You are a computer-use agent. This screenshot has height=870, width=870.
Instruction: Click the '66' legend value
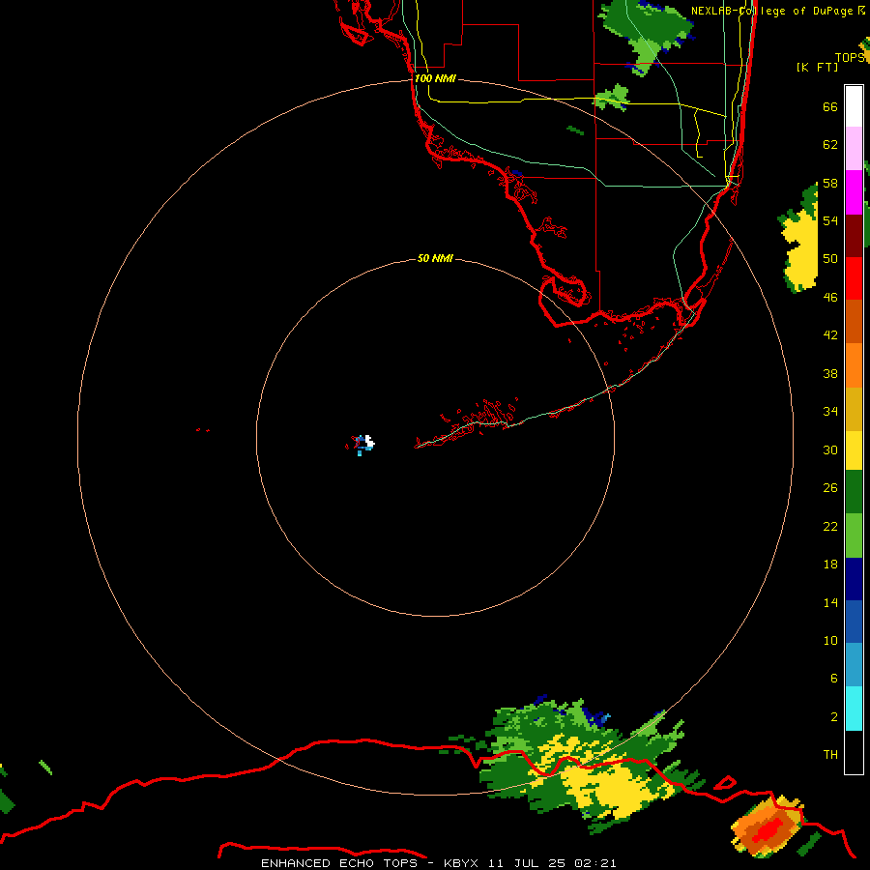[830, 106]
